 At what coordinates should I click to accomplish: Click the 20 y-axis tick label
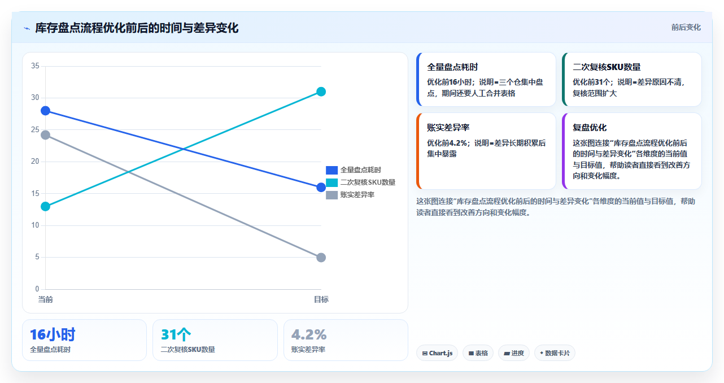[35, 162]
